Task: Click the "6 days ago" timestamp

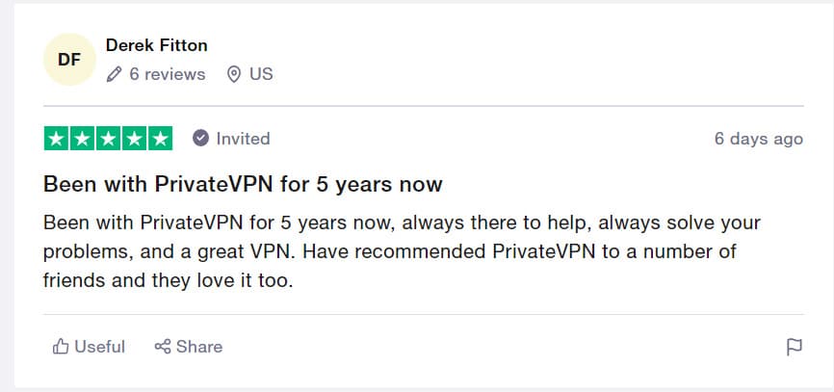Action: tap(758, 139)
